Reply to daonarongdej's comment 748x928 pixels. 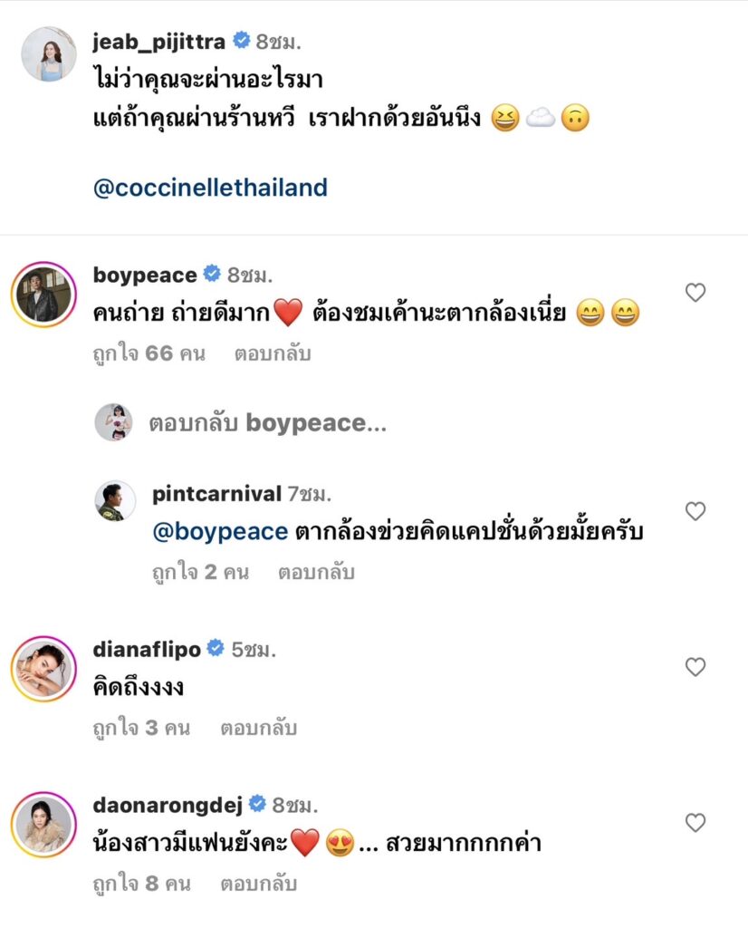(x=258, y=884)
